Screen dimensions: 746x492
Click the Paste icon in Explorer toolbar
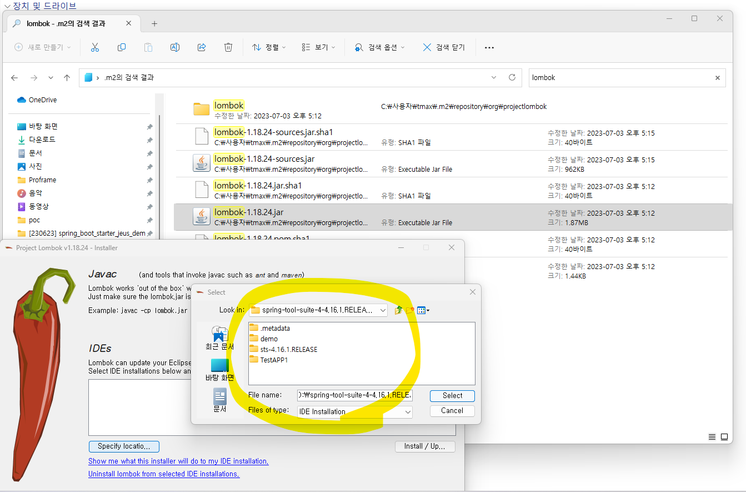[148, 48]
